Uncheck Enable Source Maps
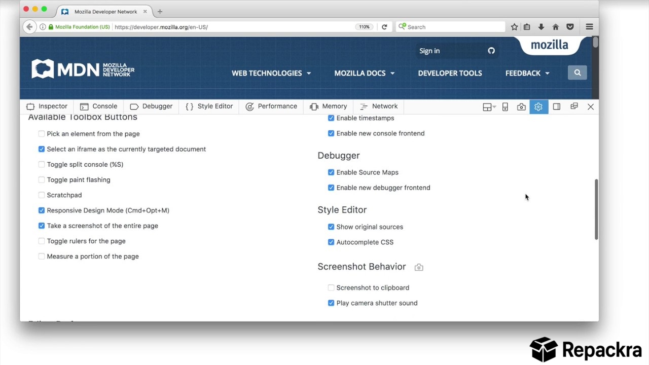The width and height of the screenshot is (649, 365). coord(331,172)
